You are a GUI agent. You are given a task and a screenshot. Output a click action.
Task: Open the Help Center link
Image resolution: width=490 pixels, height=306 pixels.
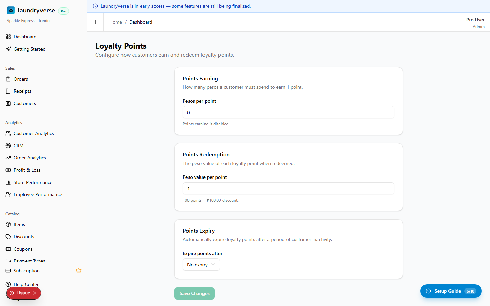coord(43,284)
